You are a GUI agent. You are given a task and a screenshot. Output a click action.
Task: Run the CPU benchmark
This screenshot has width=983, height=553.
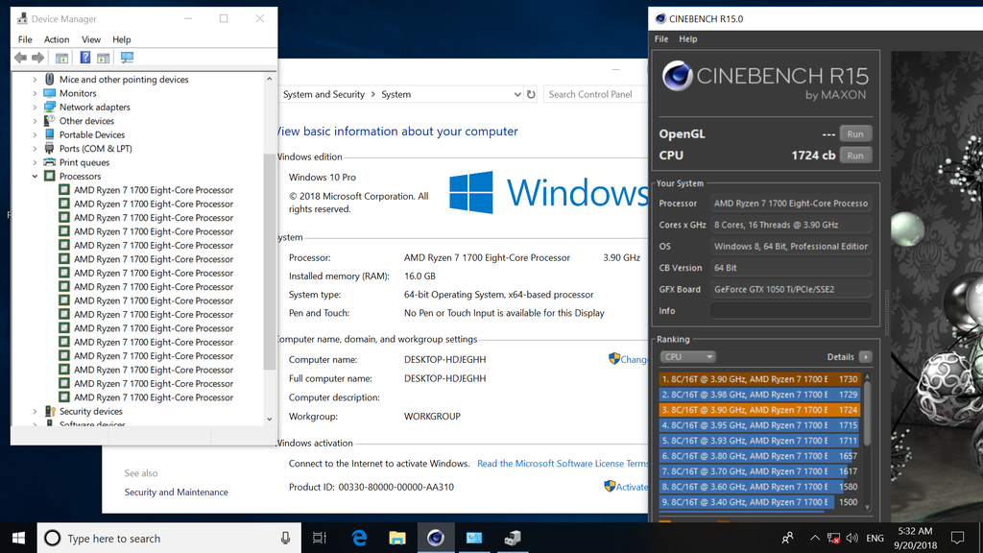coord(854,156)
